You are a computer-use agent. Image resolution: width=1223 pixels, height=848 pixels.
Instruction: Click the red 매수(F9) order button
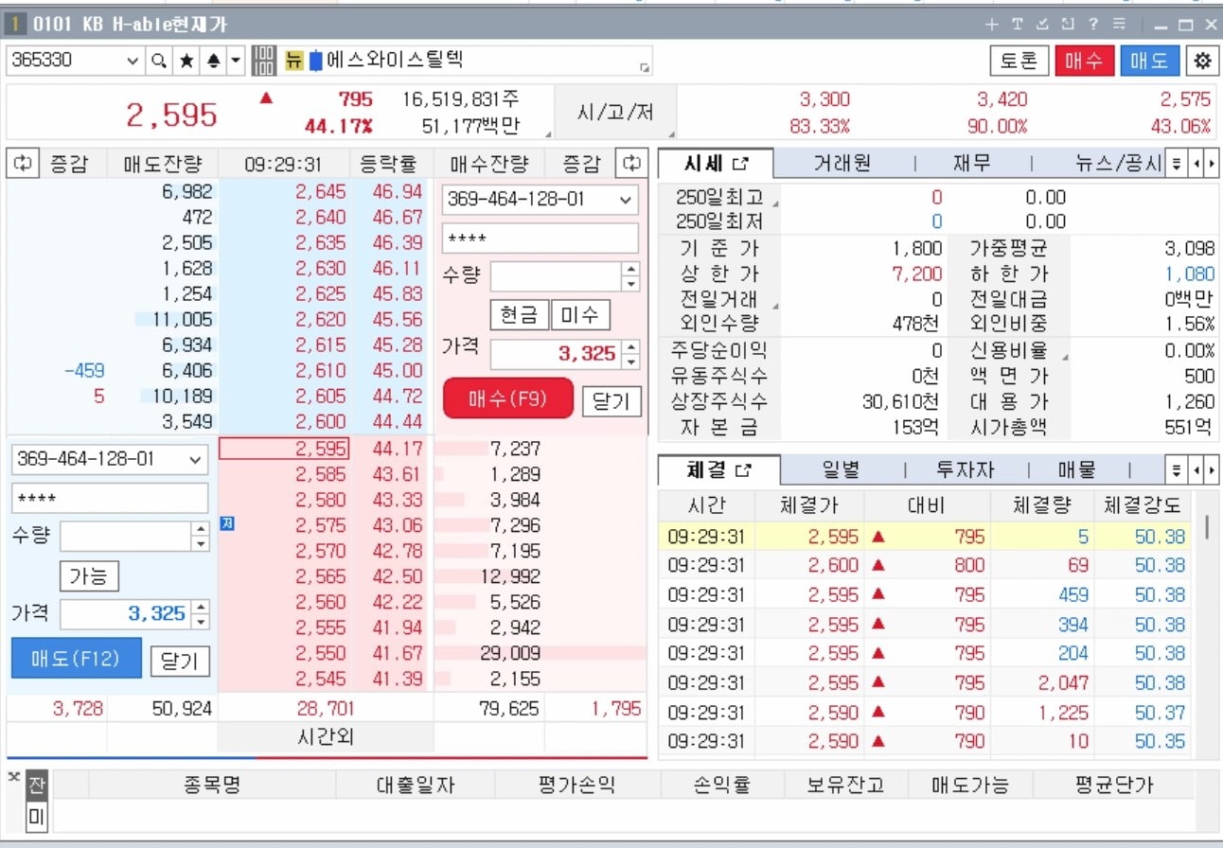click(x=508, y=398)
